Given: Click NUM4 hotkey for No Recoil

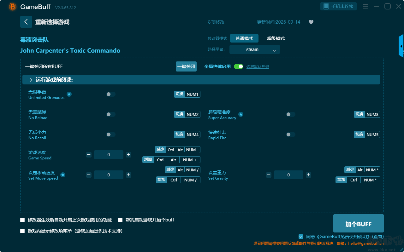Looking at the screenshot, I should pos(187,135).
